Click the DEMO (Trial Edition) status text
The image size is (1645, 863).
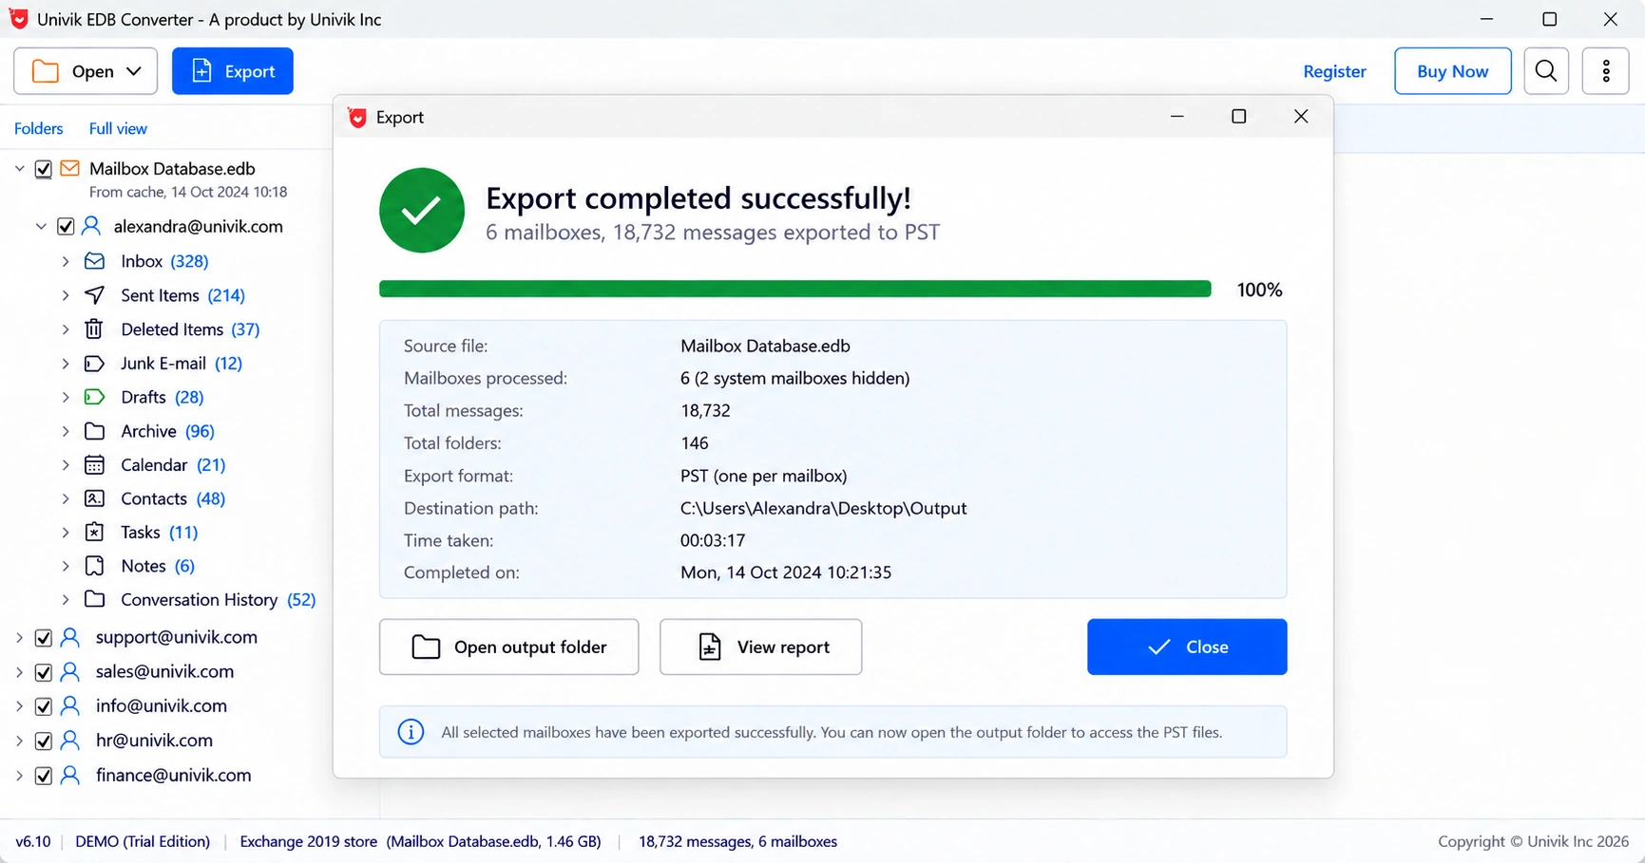point(143,841)
